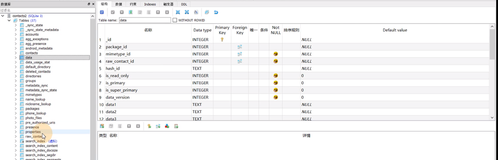Click the add table constraint icon
The height and width of the screenshot is (160, 498).
(x=102, y=126)
